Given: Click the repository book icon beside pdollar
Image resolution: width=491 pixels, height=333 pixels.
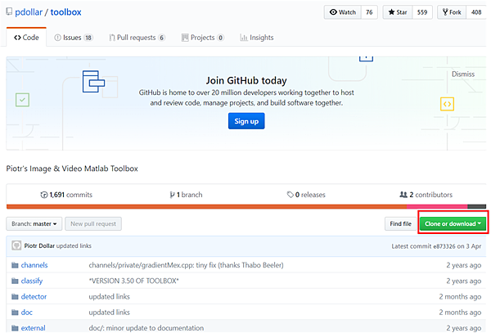Looking at the screenshot, I should coord(9,13).
